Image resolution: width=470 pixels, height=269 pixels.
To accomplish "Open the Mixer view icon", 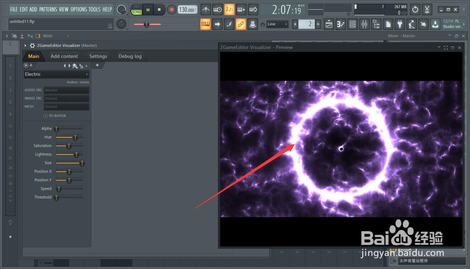I will (364, 24).
